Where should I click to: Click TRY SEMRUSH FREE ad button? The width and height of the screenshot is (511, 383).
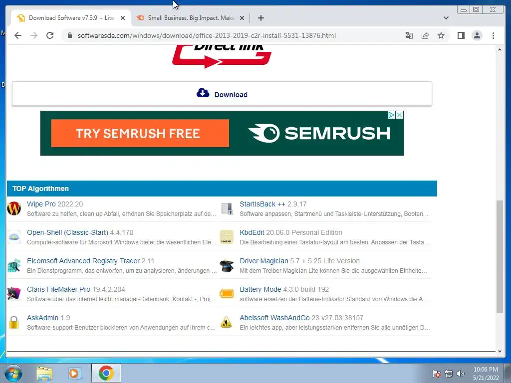tap(140, 133)
